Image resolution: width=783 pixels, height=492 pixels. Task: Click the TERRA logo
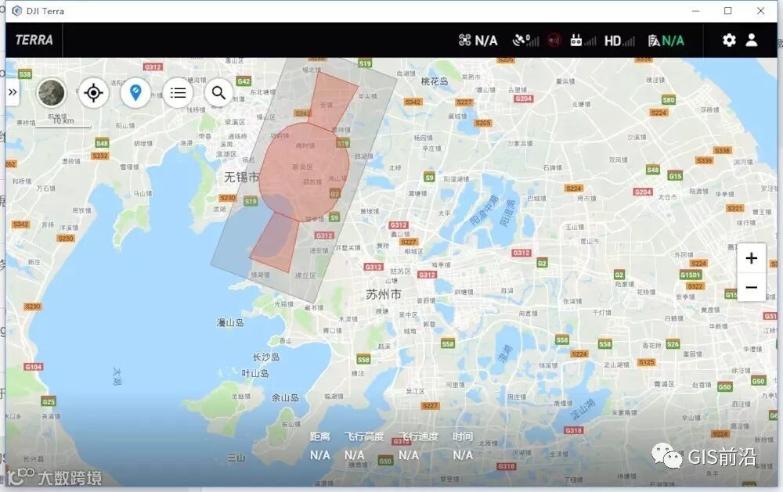pos(34,40)
